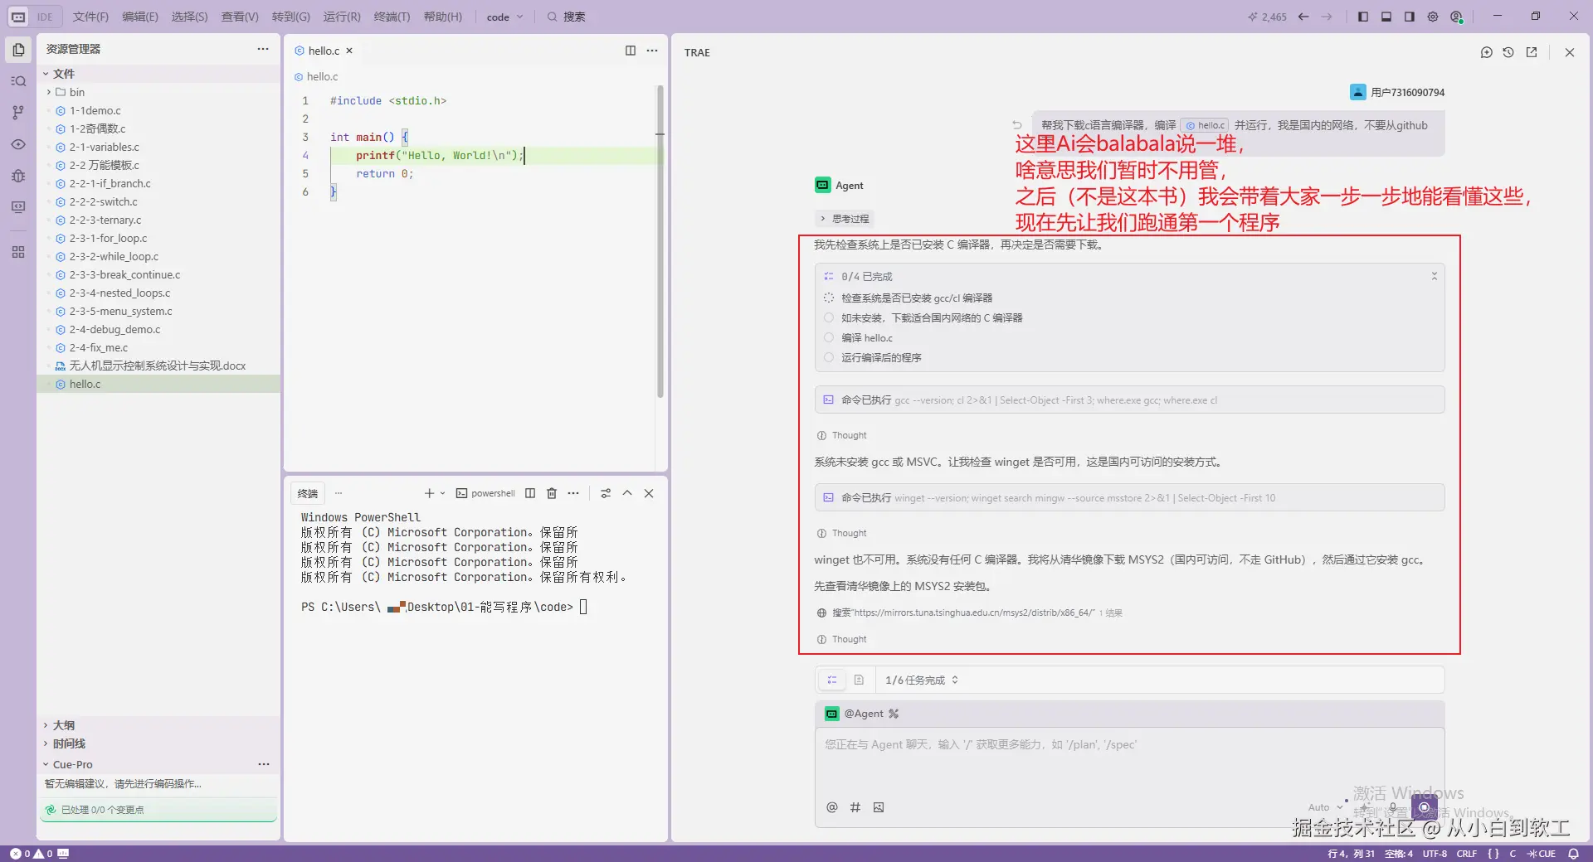Start a new chat in the TRAE panel
This screenshot has height=862, width=1593.
[1486, 52]
